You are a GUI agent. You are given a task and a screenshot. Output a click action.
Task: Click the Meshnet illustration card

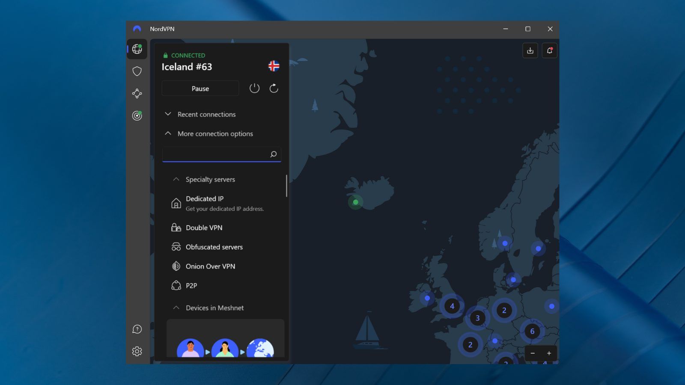coord(225,338)
